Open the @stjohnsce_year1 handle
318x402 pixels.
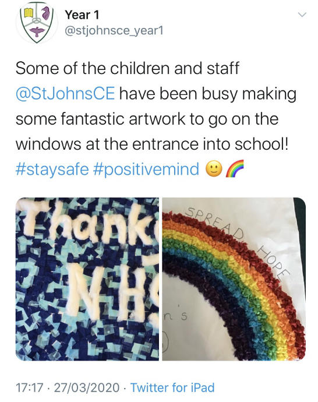[x=114, y=31]
